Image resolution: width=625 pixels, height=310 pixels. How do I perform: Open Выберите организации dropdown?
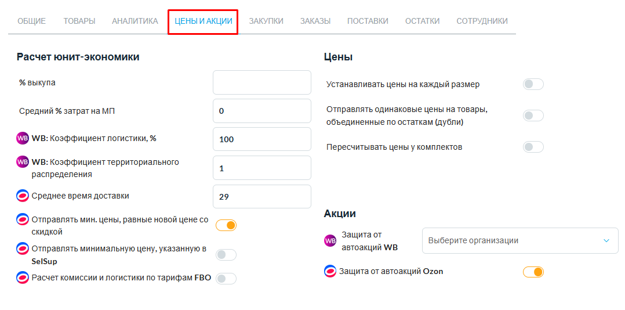[x=520, y=240]
